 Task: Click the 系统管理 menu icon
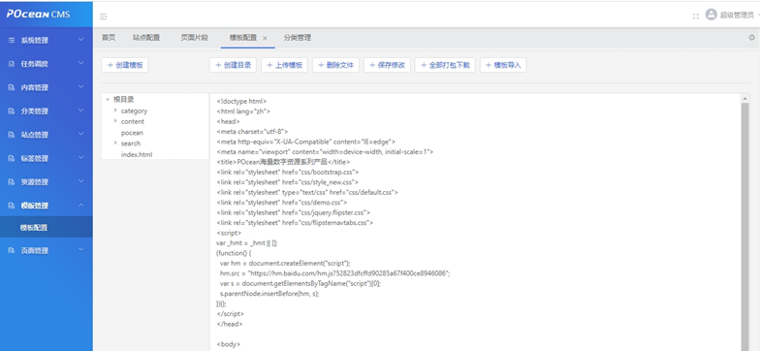tap(12, 41)
